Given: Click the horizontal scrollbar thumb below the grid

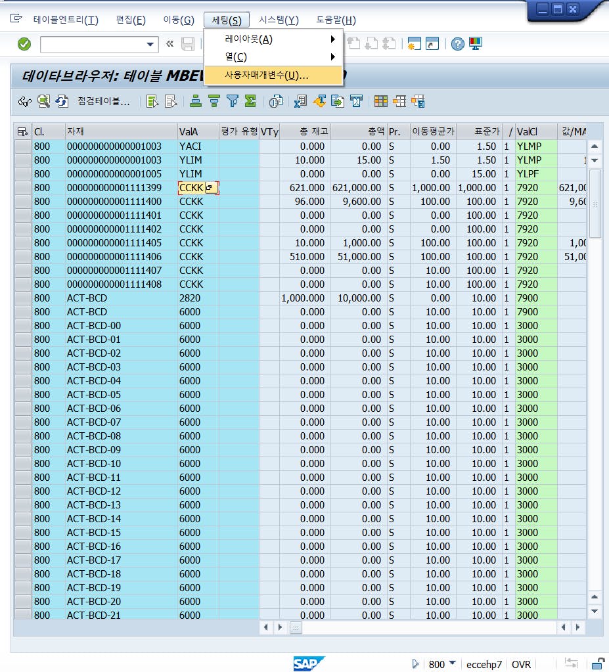Looking at the screenshot, I should 296,628.
